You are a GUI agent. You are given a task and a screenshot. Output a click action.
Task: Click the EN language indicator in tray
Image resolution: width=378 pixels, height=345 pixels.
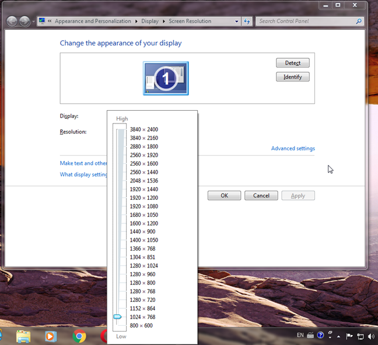[x=300, y=335]
